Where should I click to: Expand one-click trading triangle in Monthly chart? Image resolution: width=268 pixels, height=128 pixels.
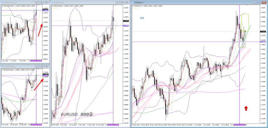2,6
